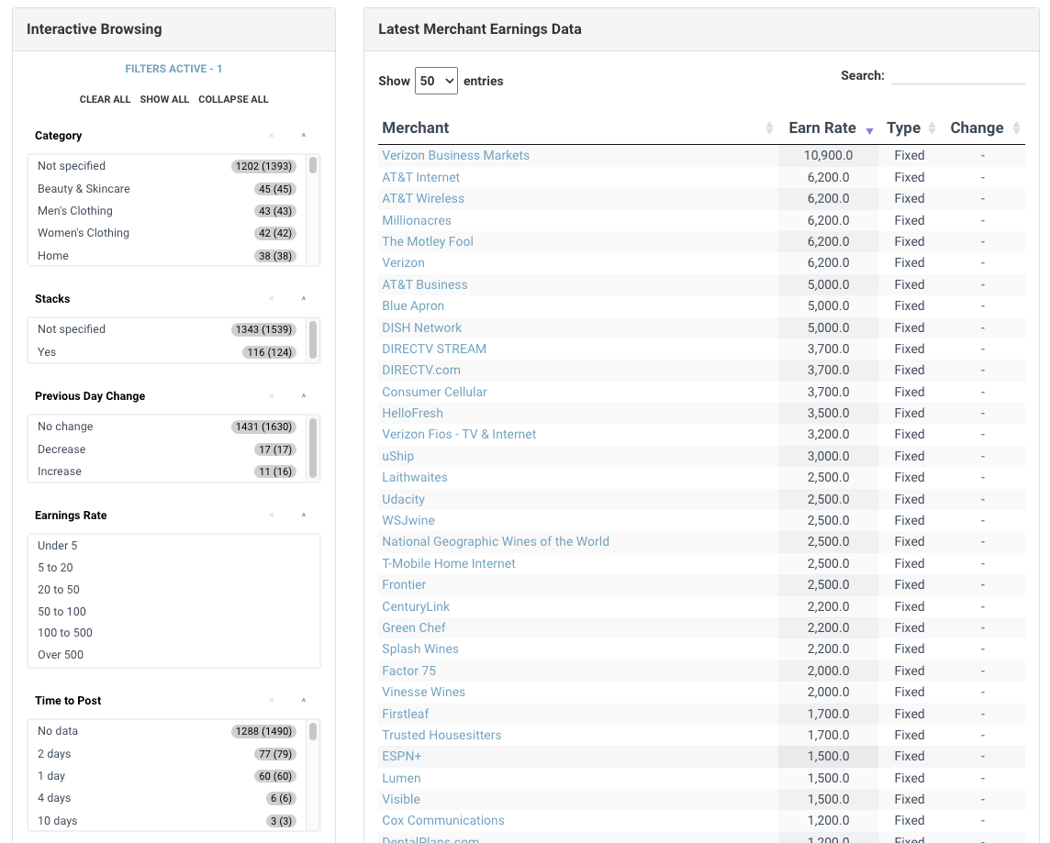This screenshot has height=843, width=1050.
Task: Open The Motley Fool merchant link
Action: coord(427,241)
